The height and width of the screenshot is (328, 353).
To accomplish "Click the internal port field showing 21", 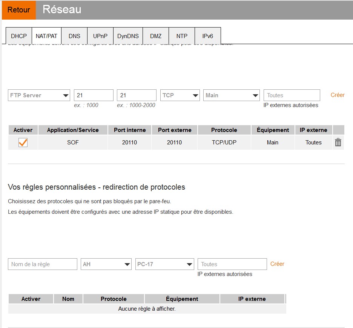I will pyautogui.click(x=94, y=95).
